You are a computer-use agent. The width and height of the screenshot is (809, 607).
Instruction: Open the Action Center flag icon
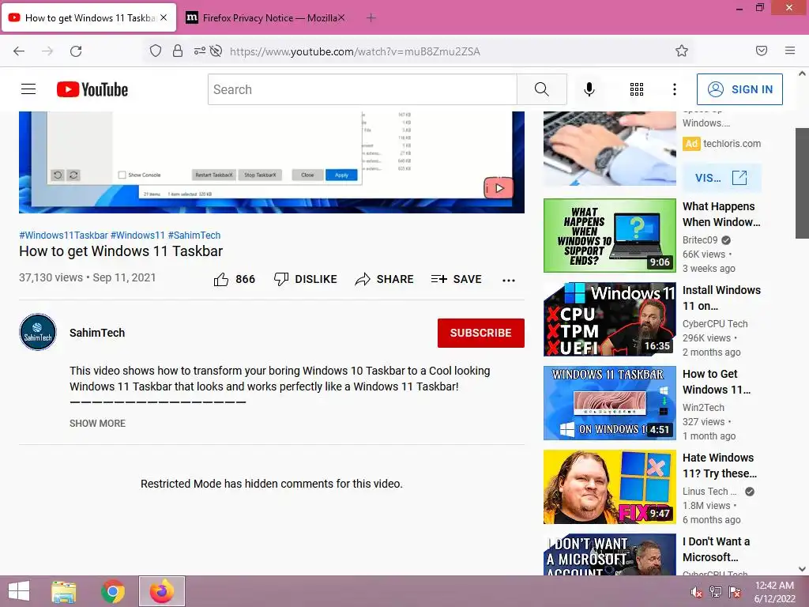(735, 592)
